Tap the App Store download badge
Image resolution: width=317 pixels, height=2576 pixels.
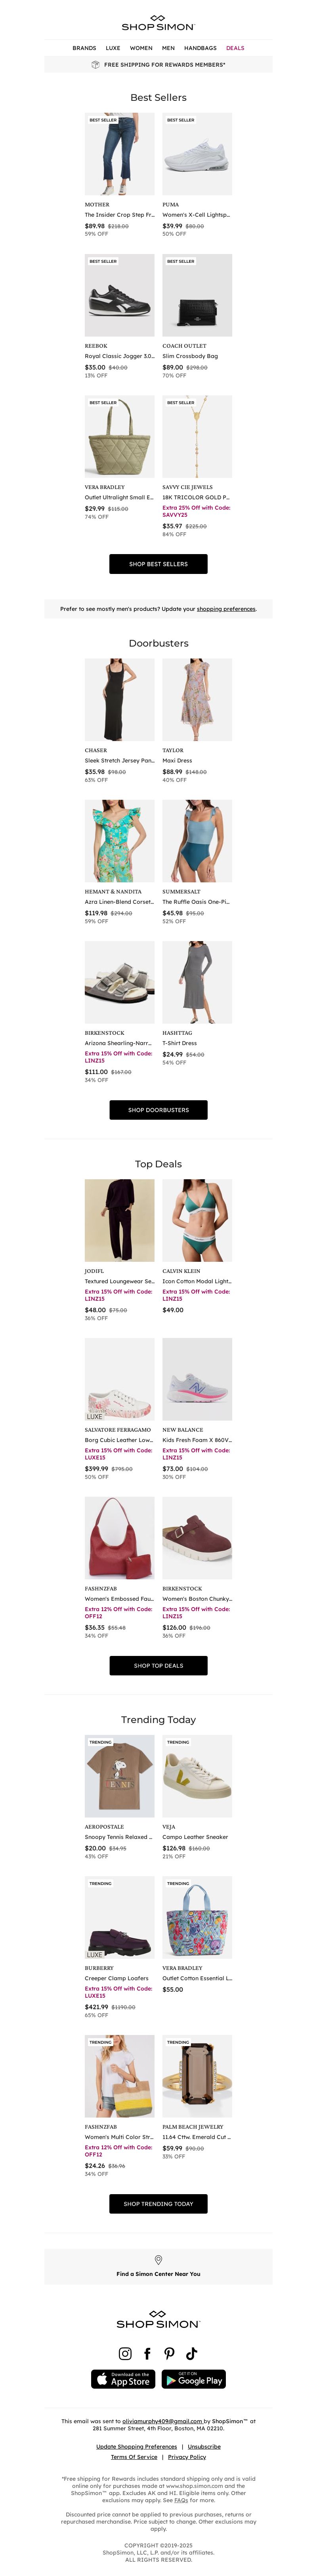(124, 2379)
